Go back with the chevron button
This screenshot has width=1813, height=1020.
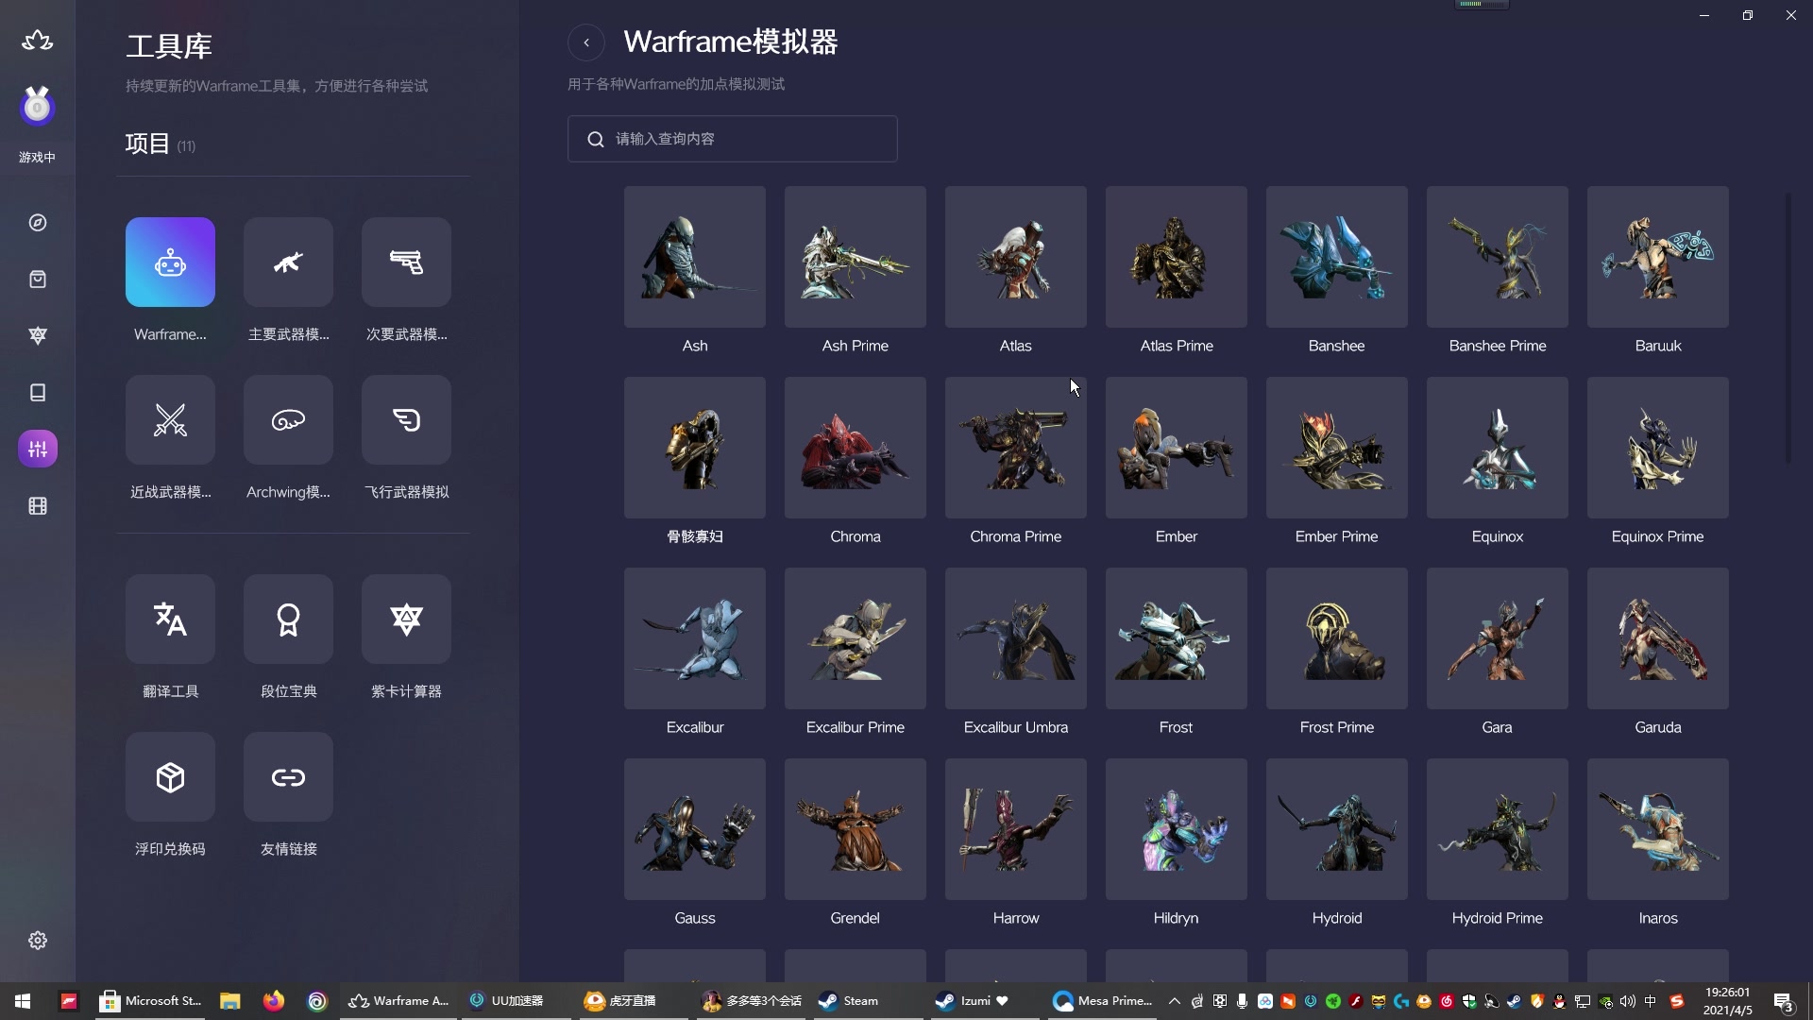tap(586, 42)
